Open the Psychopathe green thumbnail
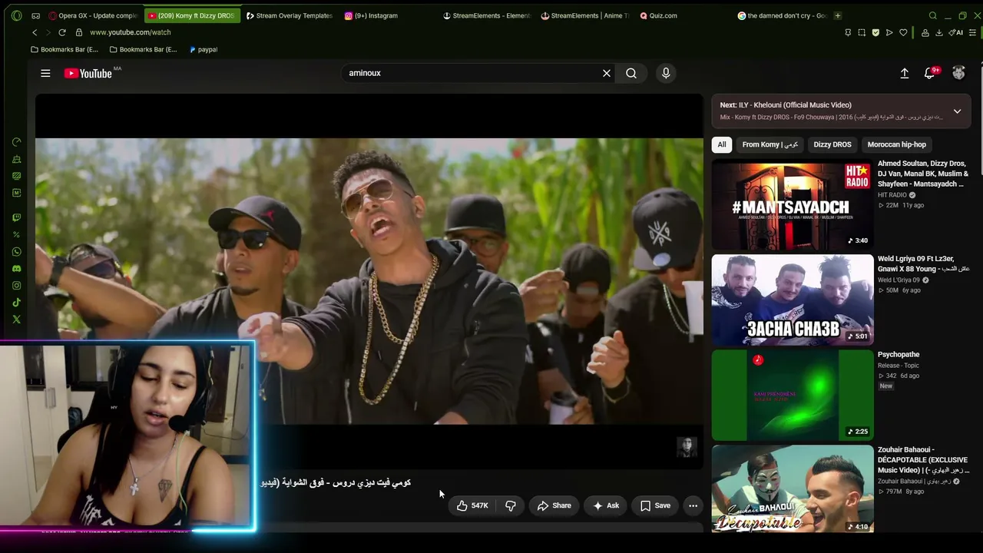 pos(793,396)
